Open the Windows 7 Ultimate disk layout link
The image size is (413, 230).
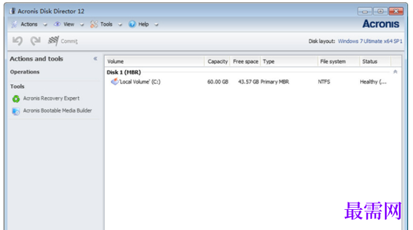point(370,41)
